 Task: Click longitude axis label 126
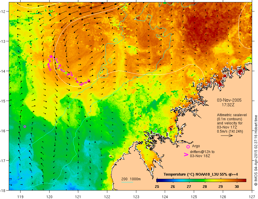pos(223,197)
